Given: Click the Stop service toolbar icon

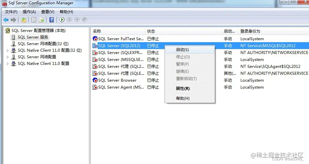Looking at the screenshot, I should [77, 20].
